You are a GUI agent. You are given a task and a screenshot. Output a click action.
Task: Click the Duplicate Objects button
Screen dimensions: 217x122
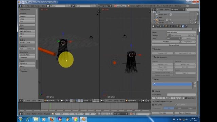point(27,31)
